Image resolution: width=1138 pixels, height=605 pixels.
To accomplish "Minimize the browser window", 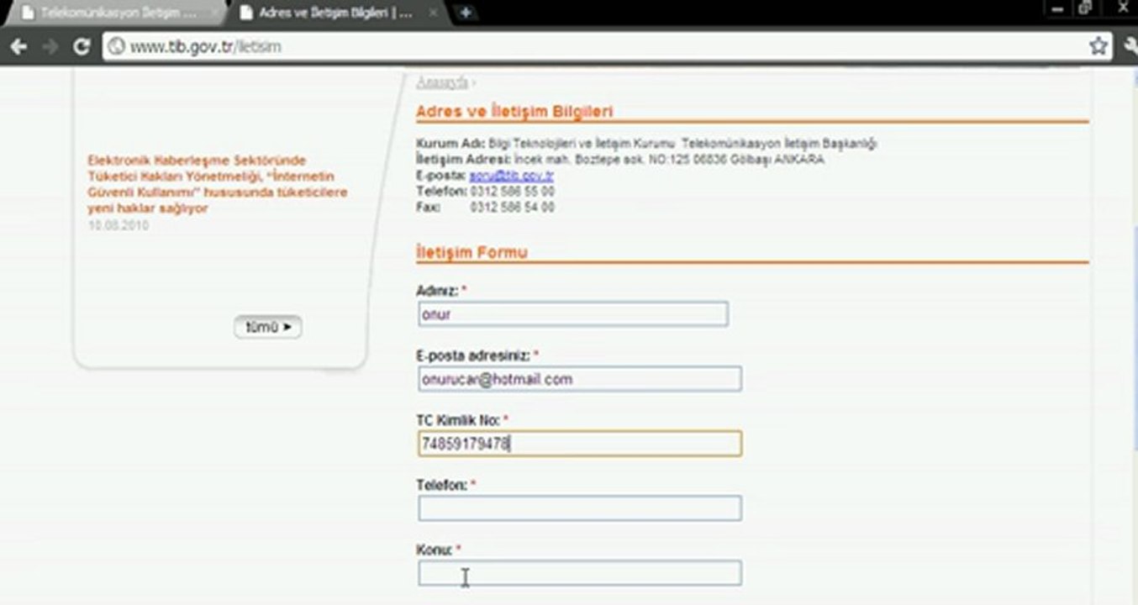I will coord(1058,8).
